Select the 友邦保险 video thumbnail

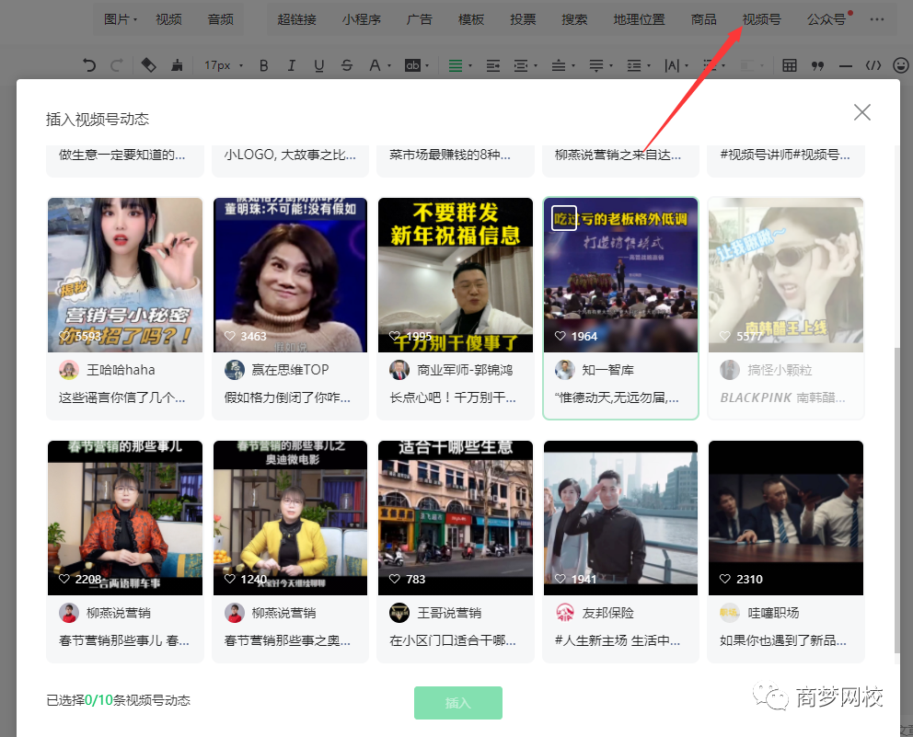620,517
